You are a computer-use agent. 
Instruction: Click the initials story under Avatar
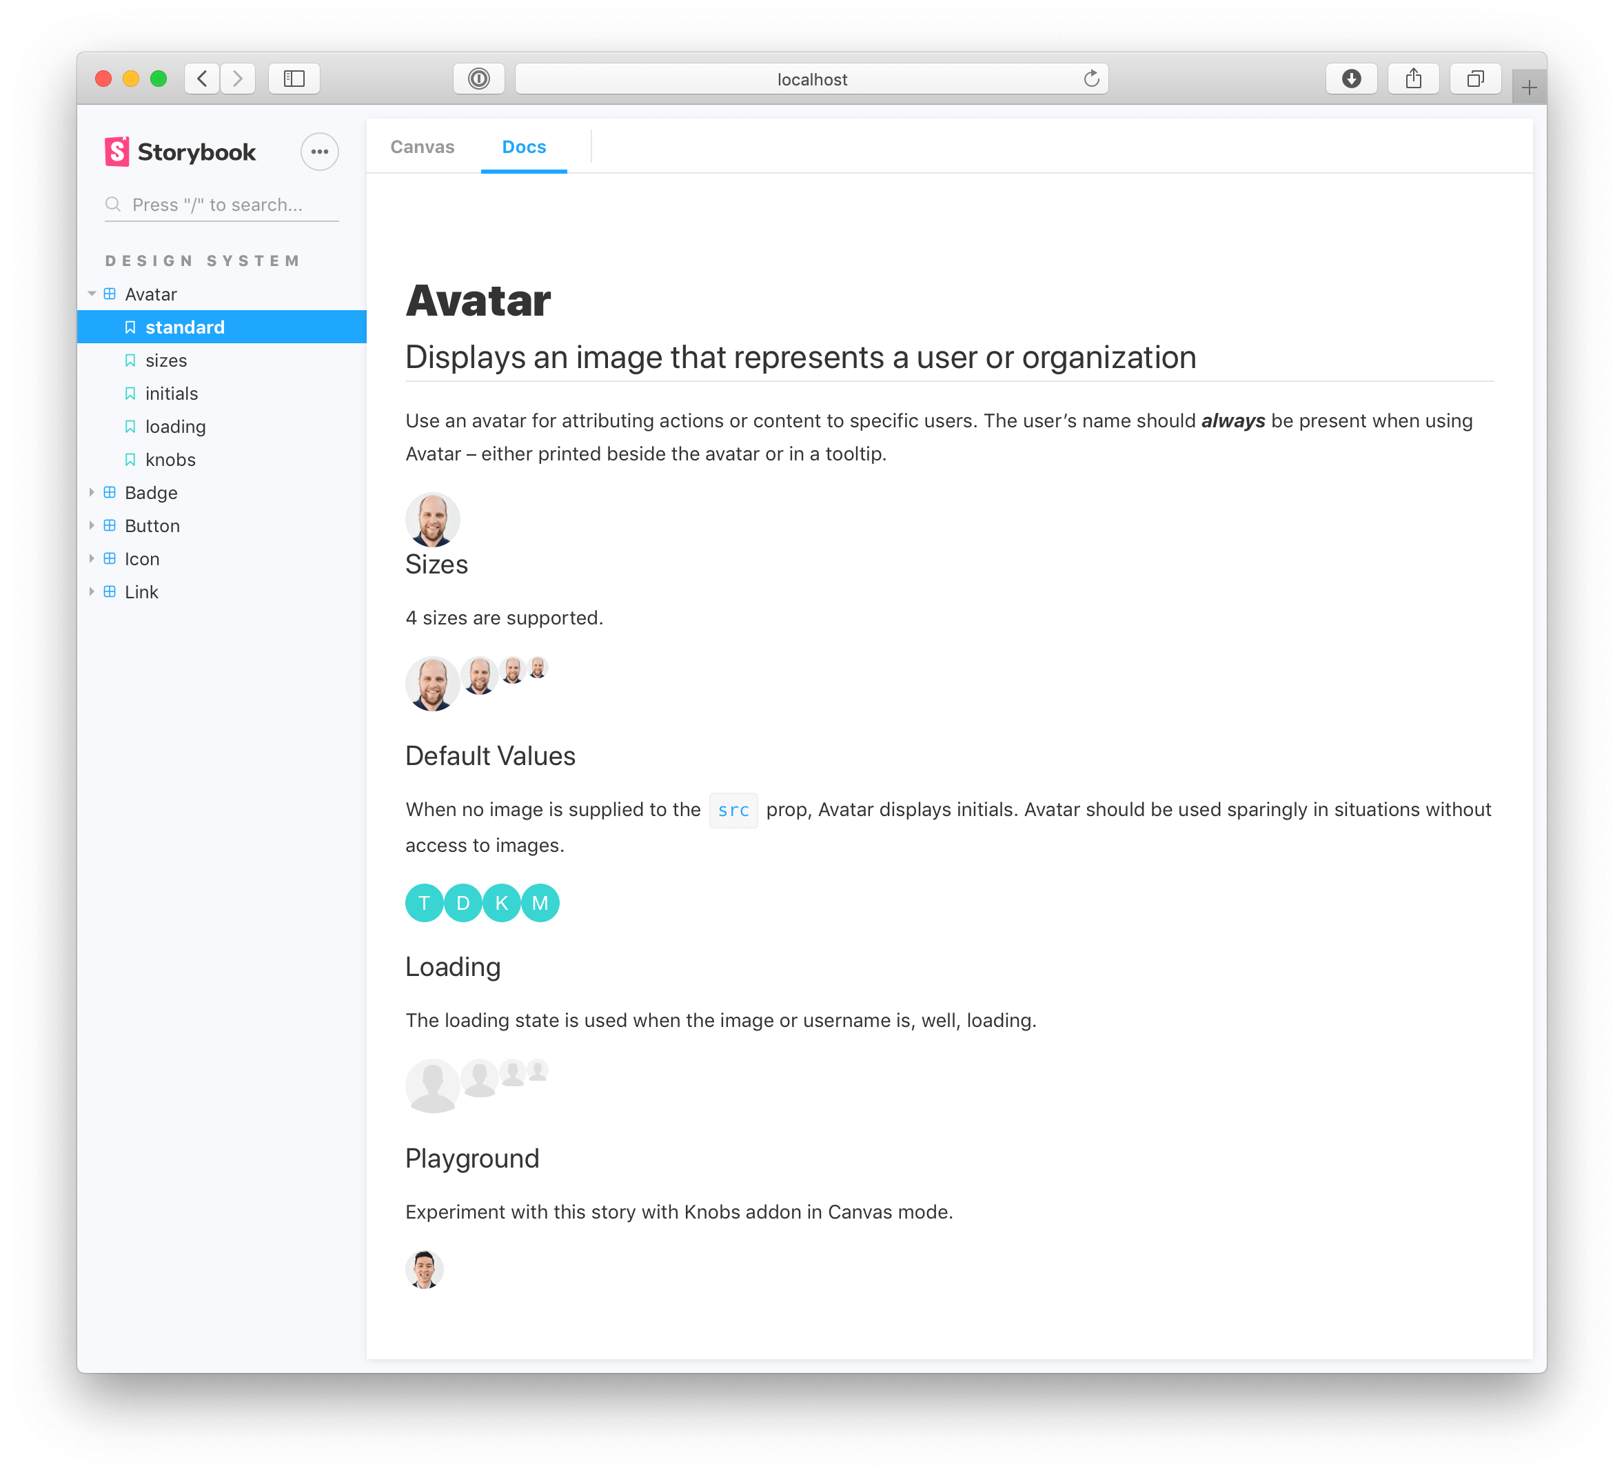170,393
